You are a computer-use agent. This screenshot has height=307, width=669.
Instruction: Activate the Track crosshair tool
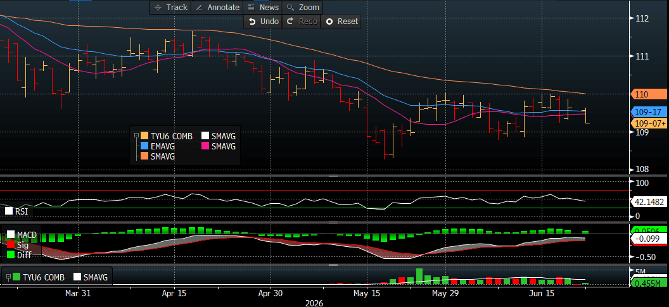[170, 7]
